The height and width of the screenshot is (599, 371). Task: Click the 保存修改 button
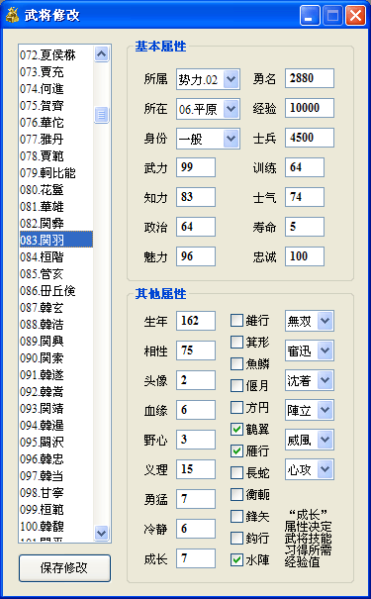tap(64, 568)
